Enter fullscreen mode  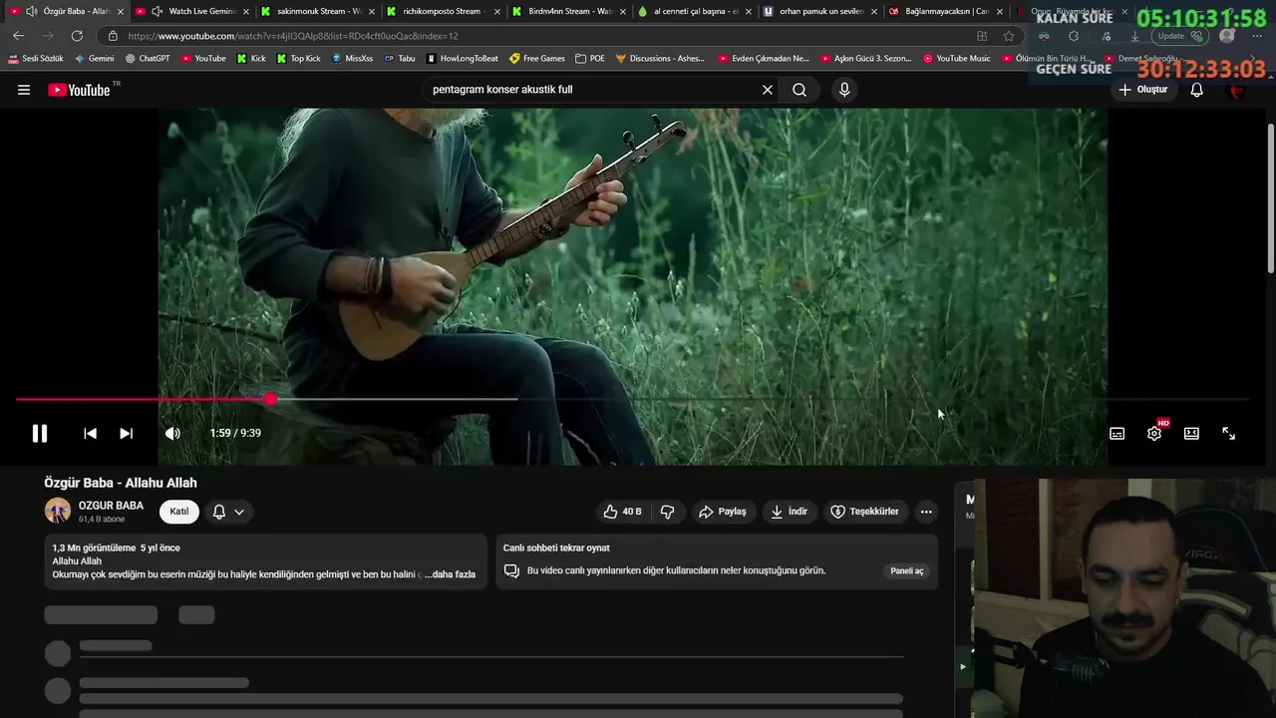coord(1228,433)
